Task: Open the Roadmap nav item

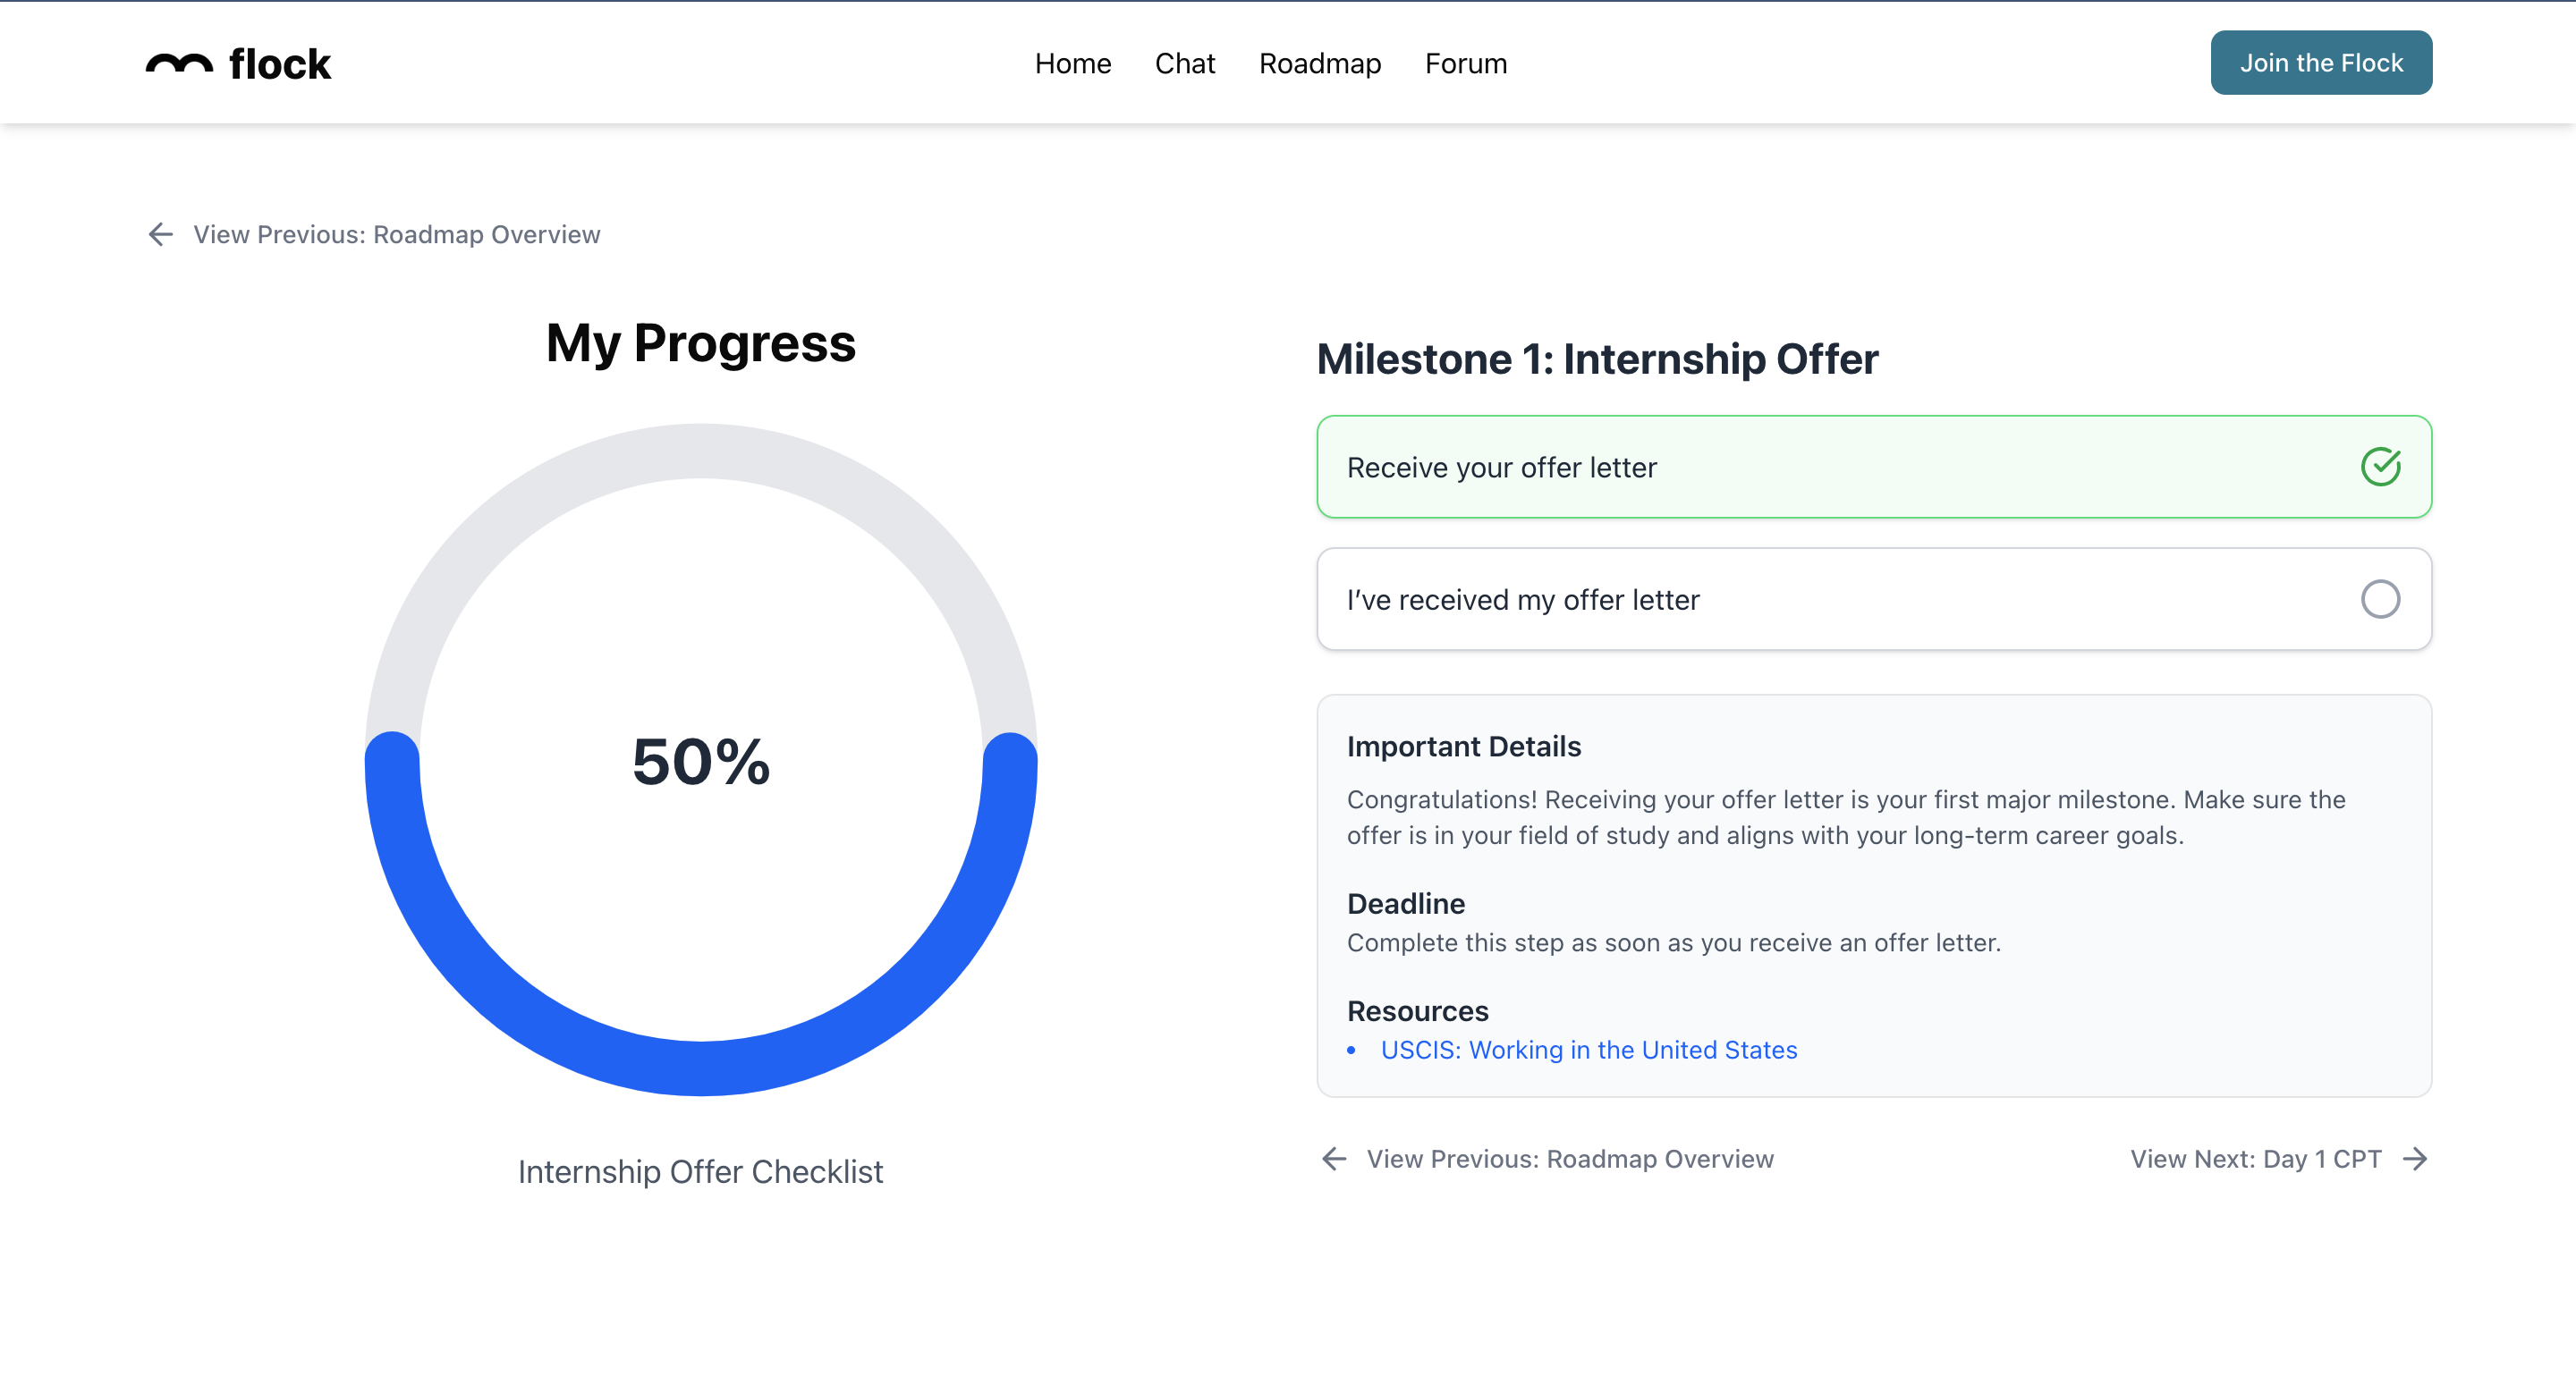Action: (x=1319, y=63)
